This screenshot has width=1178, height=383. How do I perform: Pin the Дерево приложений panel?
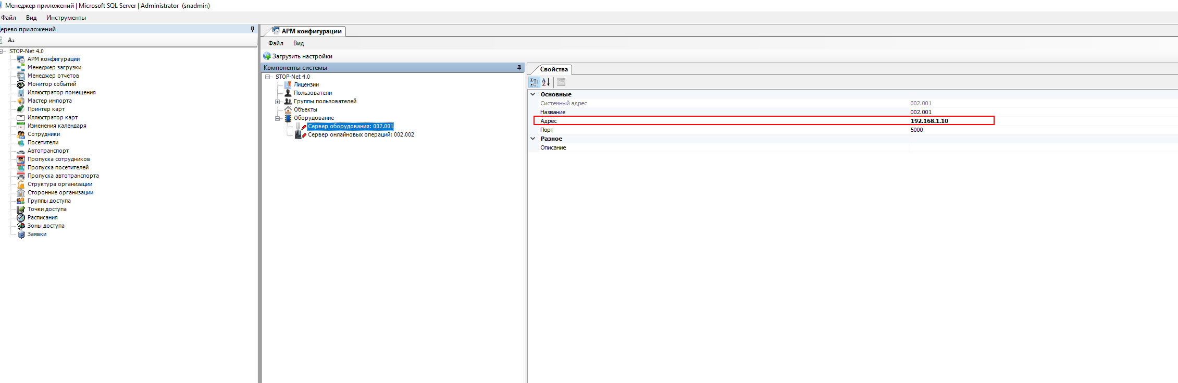click(x=253, y=29)
